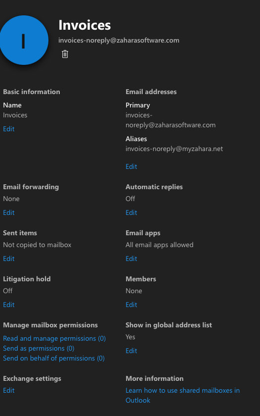Edit Sent items setting
Viewport: 260px width, 416px height.
click(x=9, y=259)
